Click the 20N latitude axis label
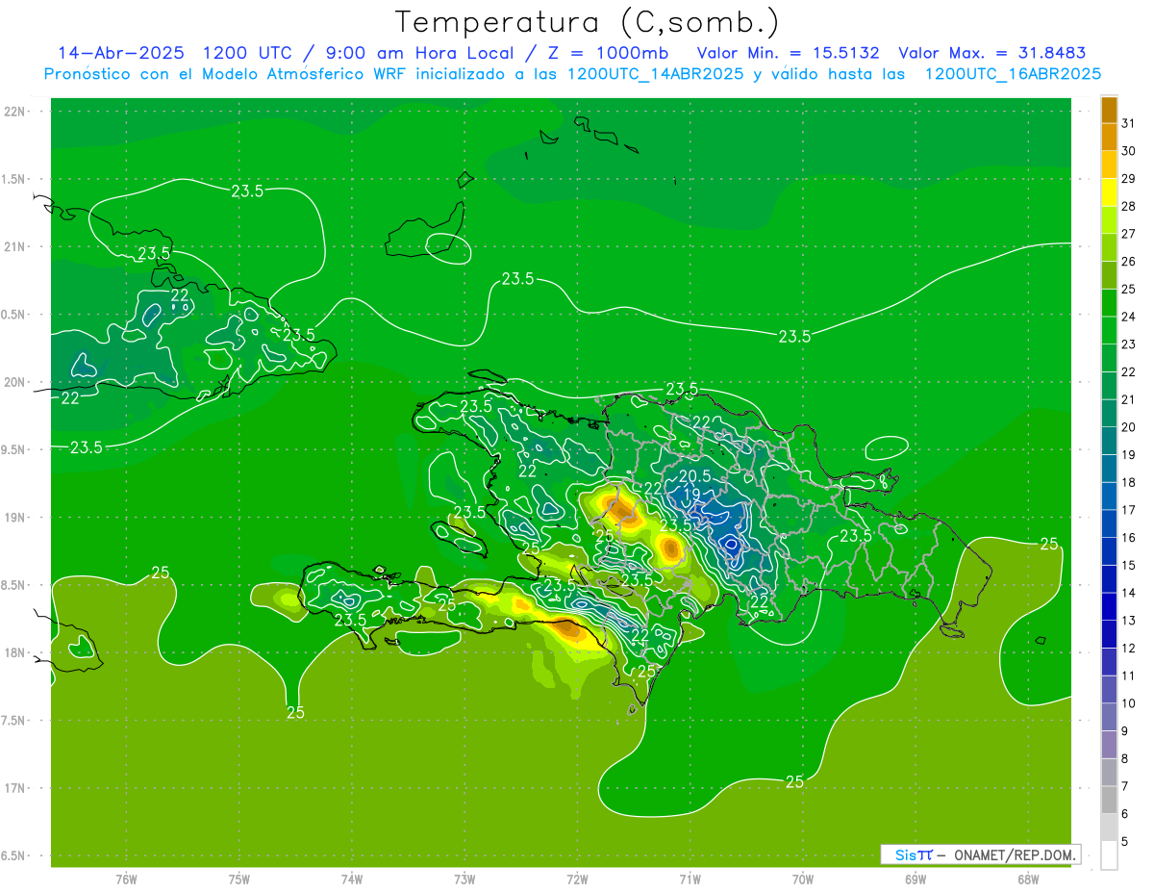 tap(15, 382)
